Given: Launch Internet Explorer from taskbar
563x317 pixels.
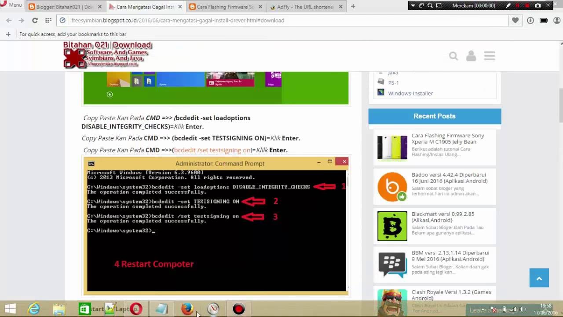Looking at the screenshot, I should tap(34, 309).
